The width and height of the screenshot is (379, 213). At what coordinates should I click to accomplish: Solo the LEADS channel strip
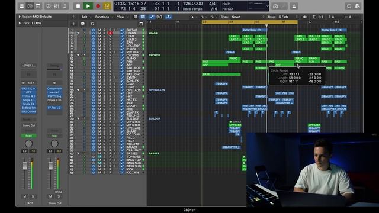tap(33, 196)
